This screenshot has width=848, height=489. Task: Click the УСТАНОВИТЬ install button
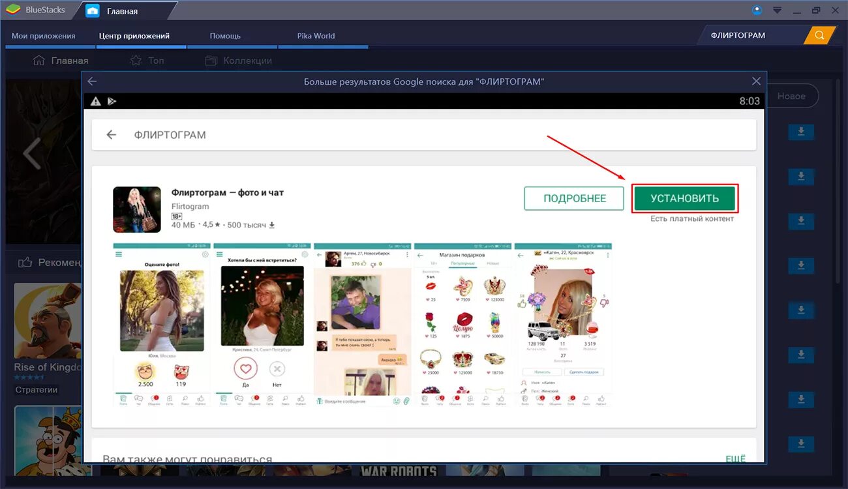pos(685,198)
